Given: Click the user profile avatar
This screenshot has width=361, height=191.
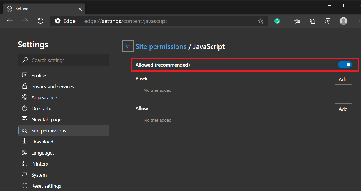Looking at the screenshot, I should click(x=344, y=21).
